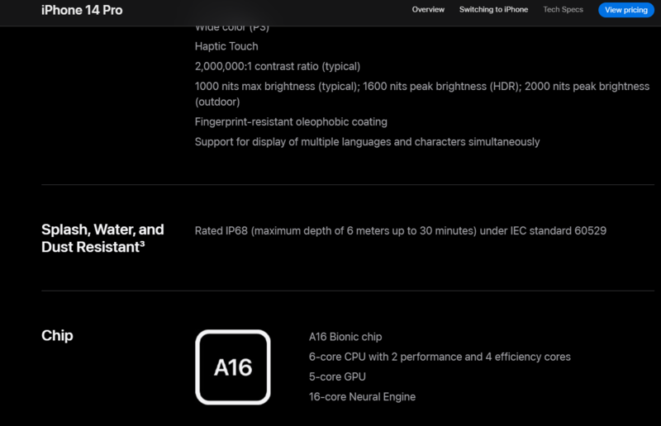The height and width of the screenshot is (426, 661).
Task: Click the Haptic Touch spec line
Action: [x=226, y=46]
